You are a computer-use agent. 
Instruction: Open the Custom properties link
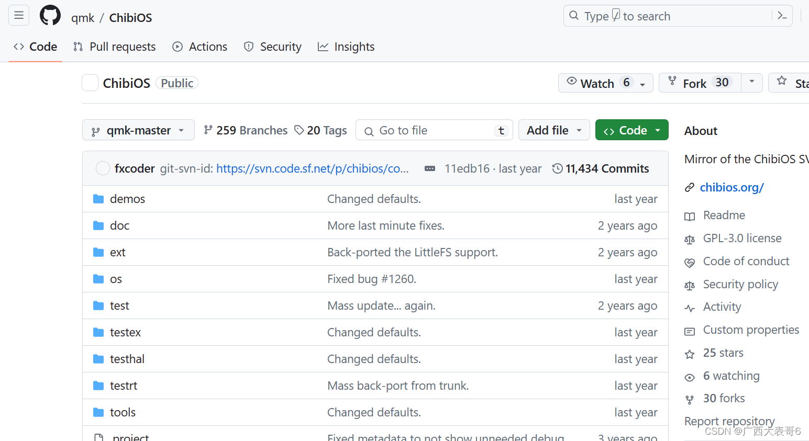pos(751,330)
